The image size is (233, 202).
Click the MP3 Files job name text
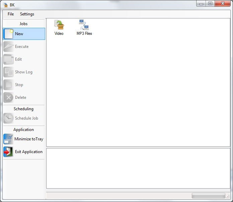(x=84, y=33)
